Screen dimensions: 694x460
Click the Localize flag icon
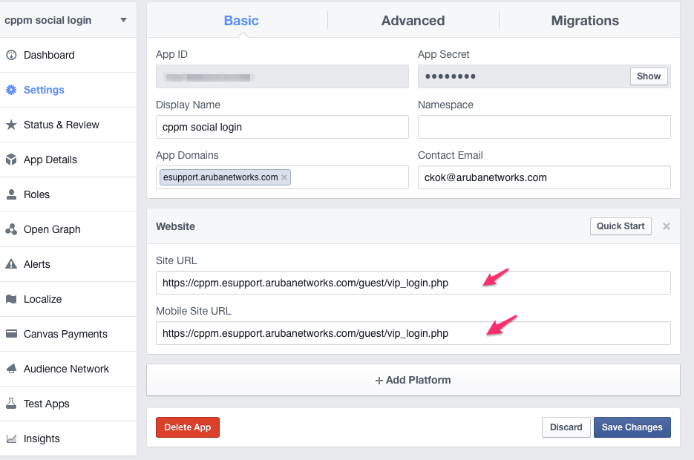tap(11, 299)
